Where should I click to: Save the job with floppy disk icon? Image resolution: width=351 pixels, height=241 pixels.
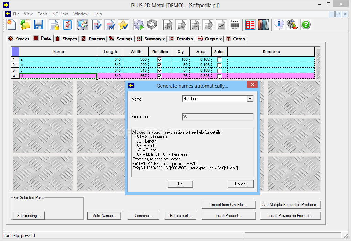[39, 25]
